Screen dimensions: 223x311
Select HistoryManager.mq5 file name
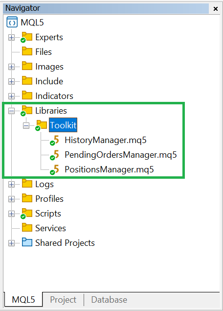[105, 140]
